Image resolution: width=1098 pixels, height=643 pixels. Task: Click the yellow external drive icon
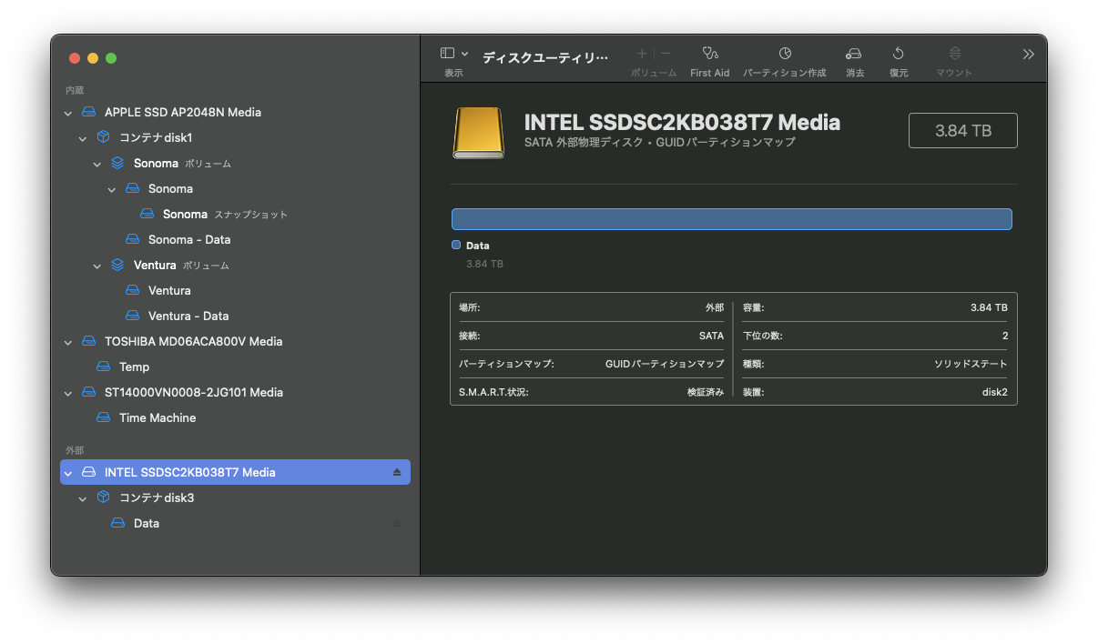[478, 133]
